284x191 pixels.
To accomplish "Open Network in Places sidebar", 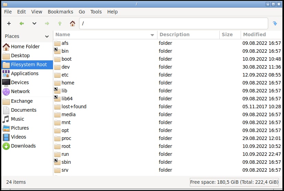I will click(x=27, y=91).
